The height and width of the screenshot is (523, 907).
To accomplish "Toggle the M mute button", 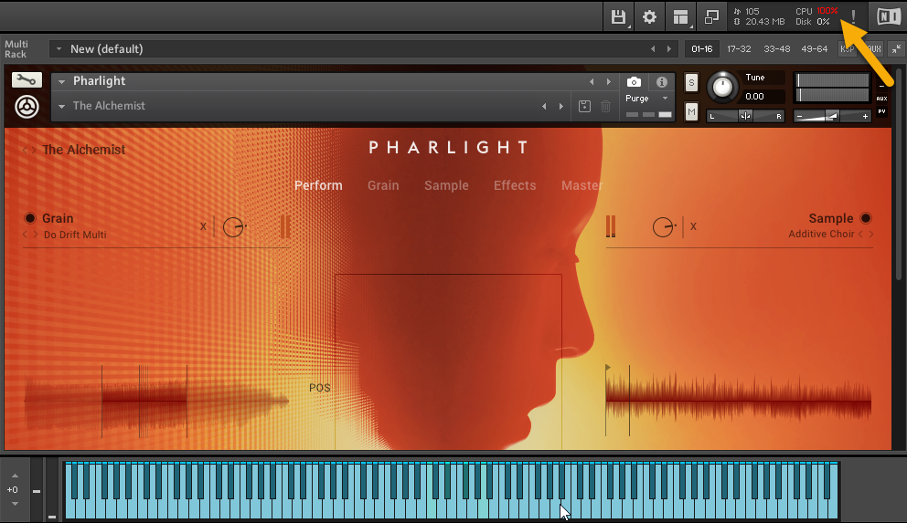I will click(x=691, y=111).
